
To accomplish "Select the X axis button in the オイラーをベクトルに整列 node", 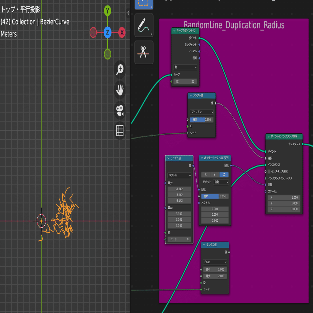I will [x=206, y=175].
